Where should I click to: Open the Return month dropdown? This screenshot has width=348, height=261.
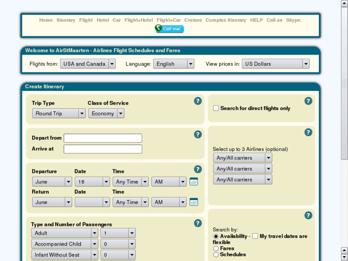[52, 202]
